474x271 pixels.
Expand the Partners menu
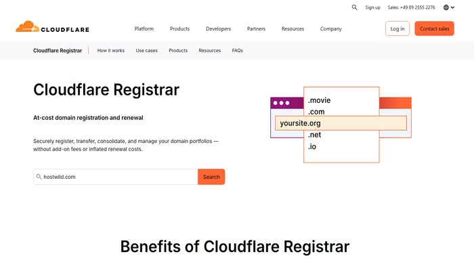click(256, 29)
